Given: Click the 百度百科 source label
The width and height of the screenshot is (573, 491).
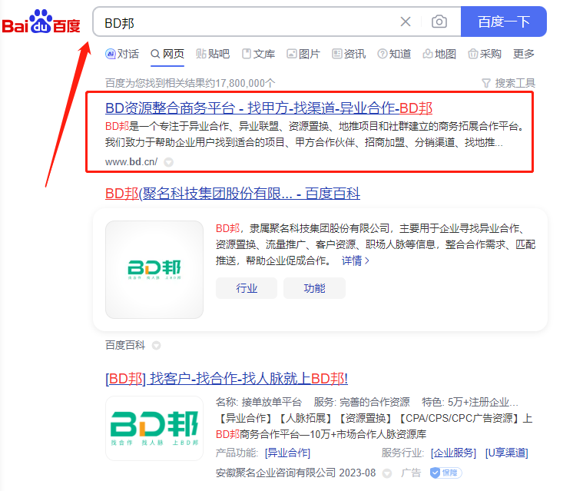Looking at the screenshot, I should [x=125, y=345].
